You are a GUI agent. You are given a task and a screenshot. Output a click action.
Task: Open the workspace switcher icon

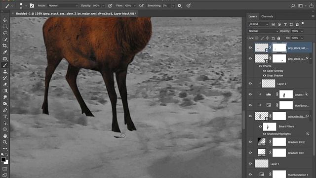click(x=301, y=5)
